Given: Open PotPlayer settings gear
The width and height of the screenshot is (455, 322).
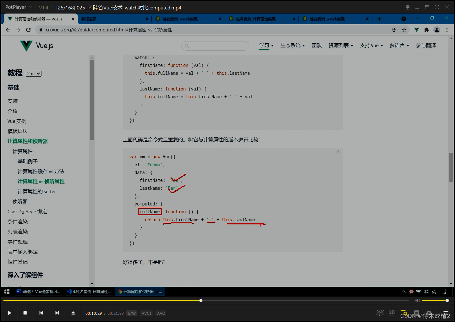Looking at the screenshot, I should pos(429,313).
